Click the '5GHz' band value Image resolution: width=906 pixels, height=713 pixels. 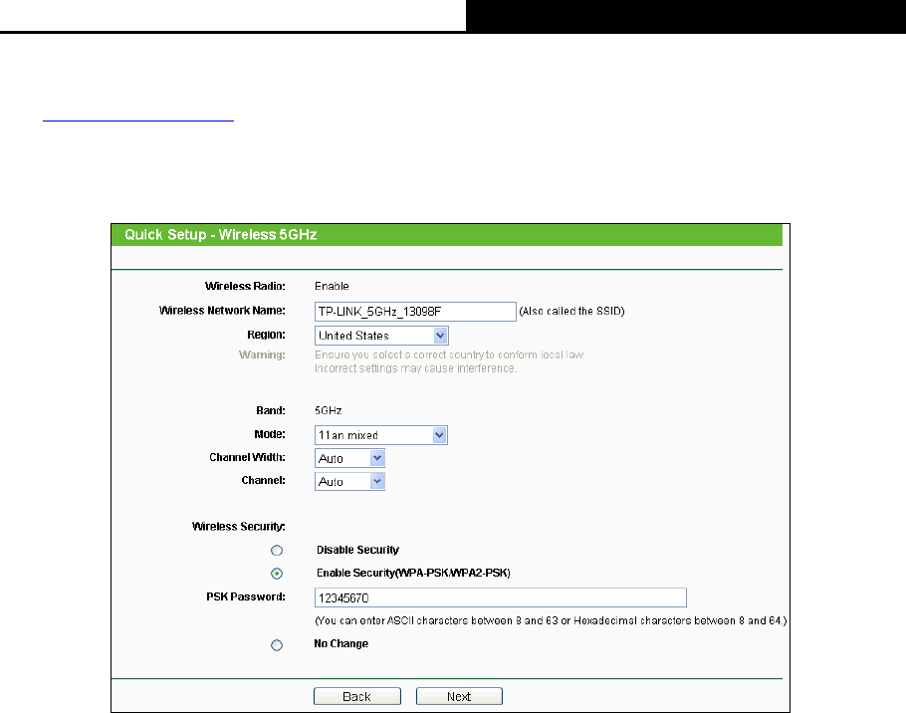pos(329,410)
